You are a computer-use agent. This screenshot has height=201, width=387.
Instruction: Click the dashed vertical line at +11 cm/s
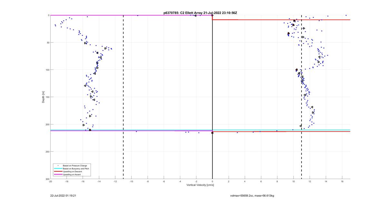(x=302, y=97)
